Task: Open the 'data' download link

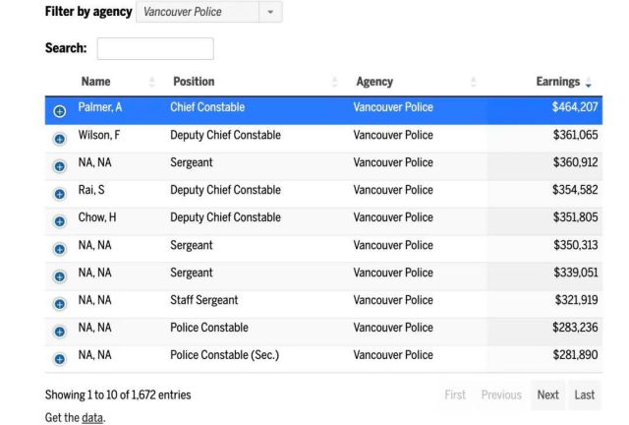Action: [x=92, y=418]
